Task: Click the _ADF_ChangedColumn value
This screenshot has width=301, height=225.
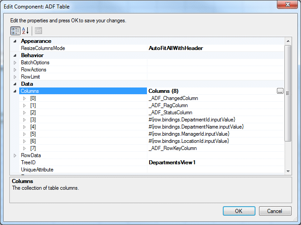Action: (x=173, y=98)
